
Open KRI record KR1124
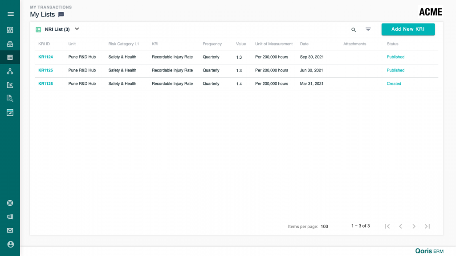coord(46,57)
